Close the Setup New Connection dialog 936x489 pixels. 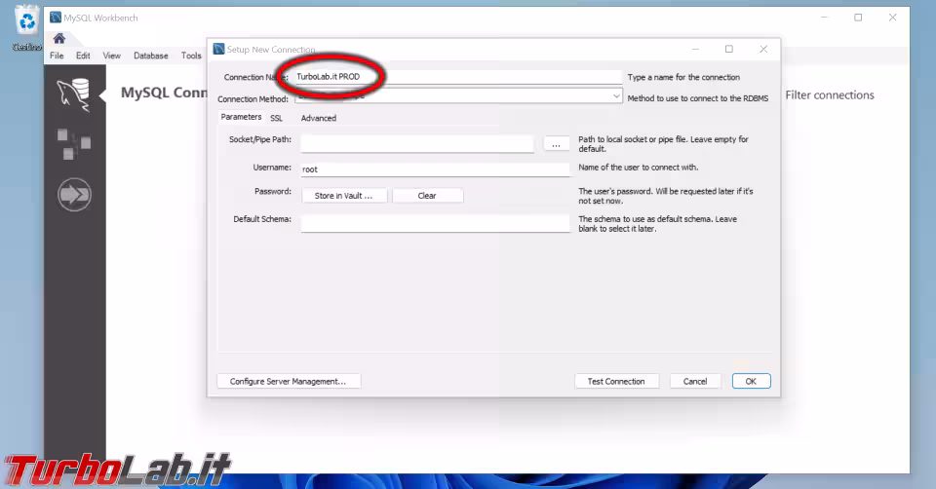[x=763, y=49]
